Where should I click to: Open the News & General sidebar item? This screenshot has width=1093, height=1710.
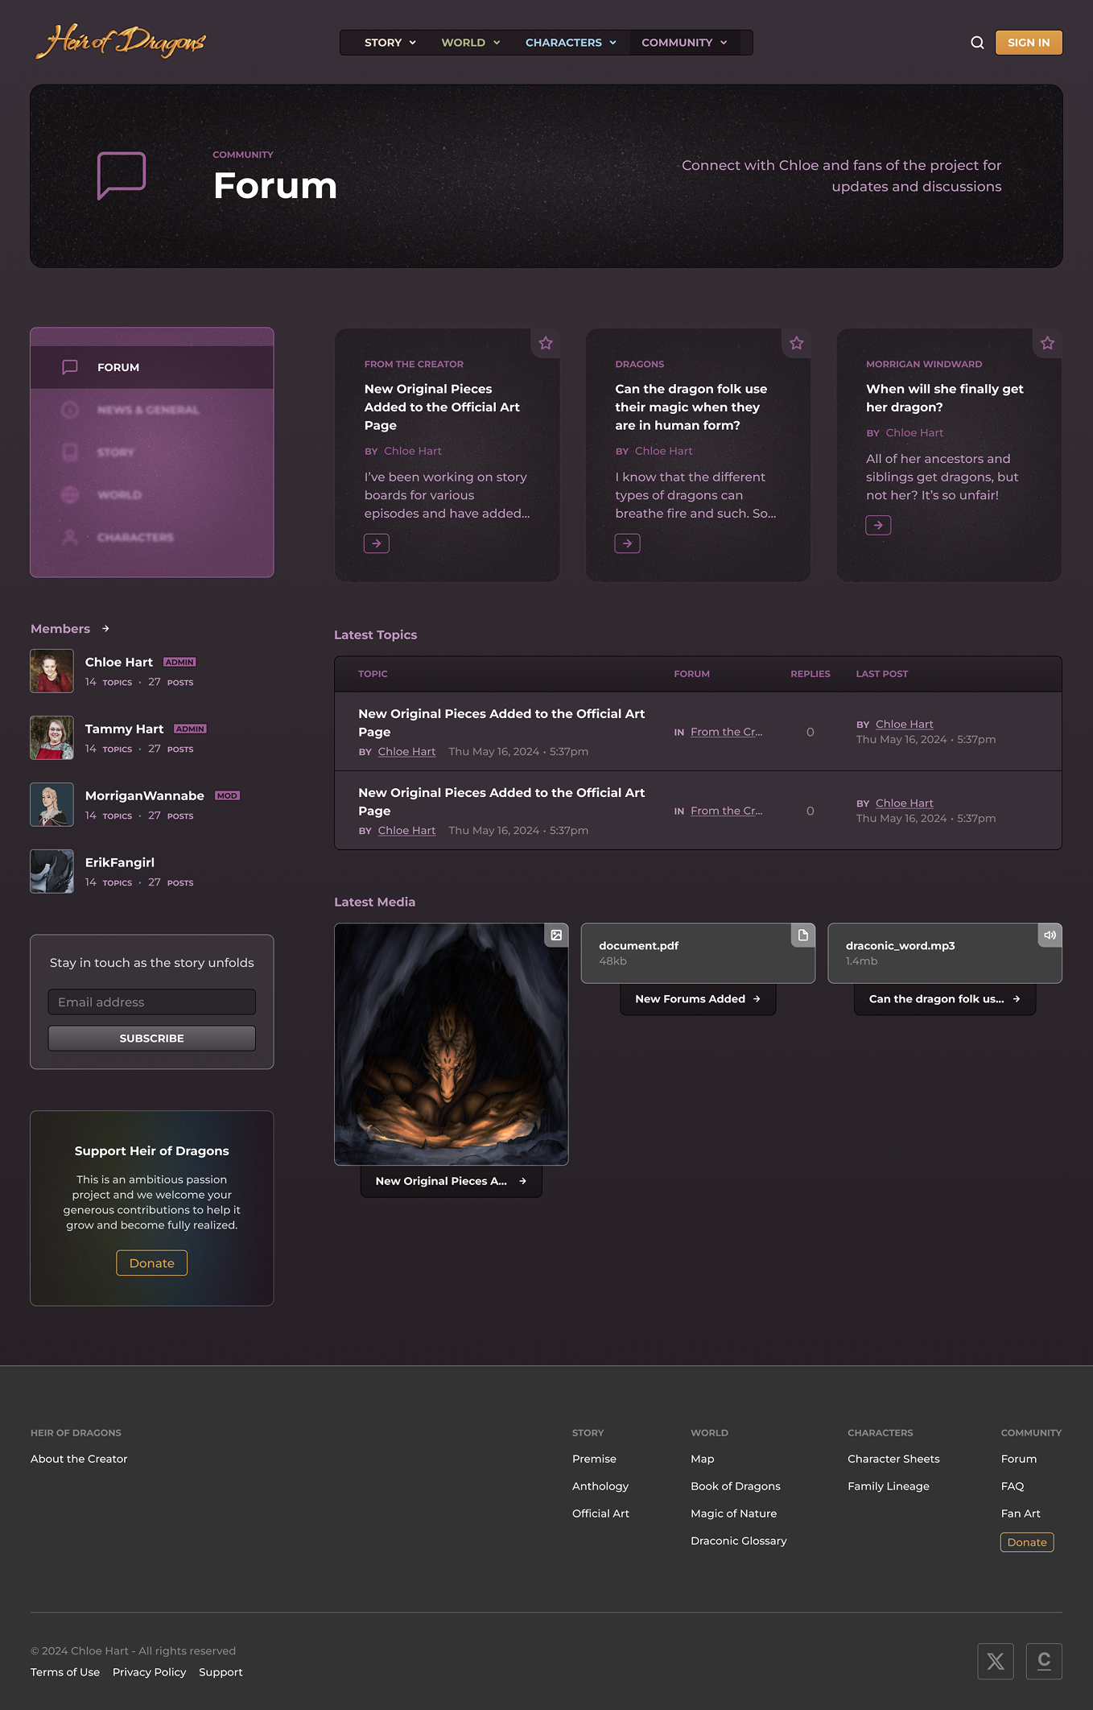[x=152, y=410]
